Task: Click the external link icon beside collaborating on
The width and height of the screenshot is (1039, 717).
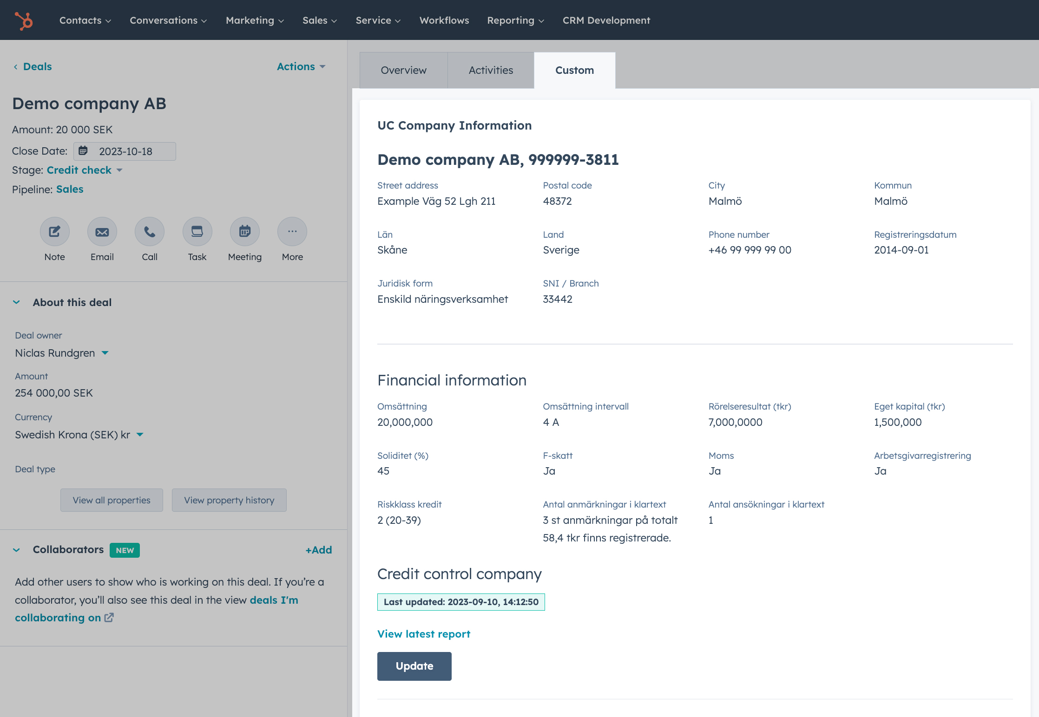Action: (109, 618)
